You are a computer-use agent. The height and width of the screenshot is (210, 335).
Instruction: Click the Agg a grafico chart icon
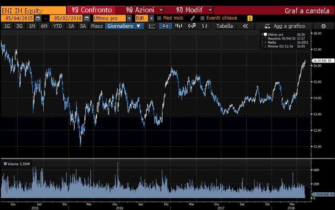(267, 26)
